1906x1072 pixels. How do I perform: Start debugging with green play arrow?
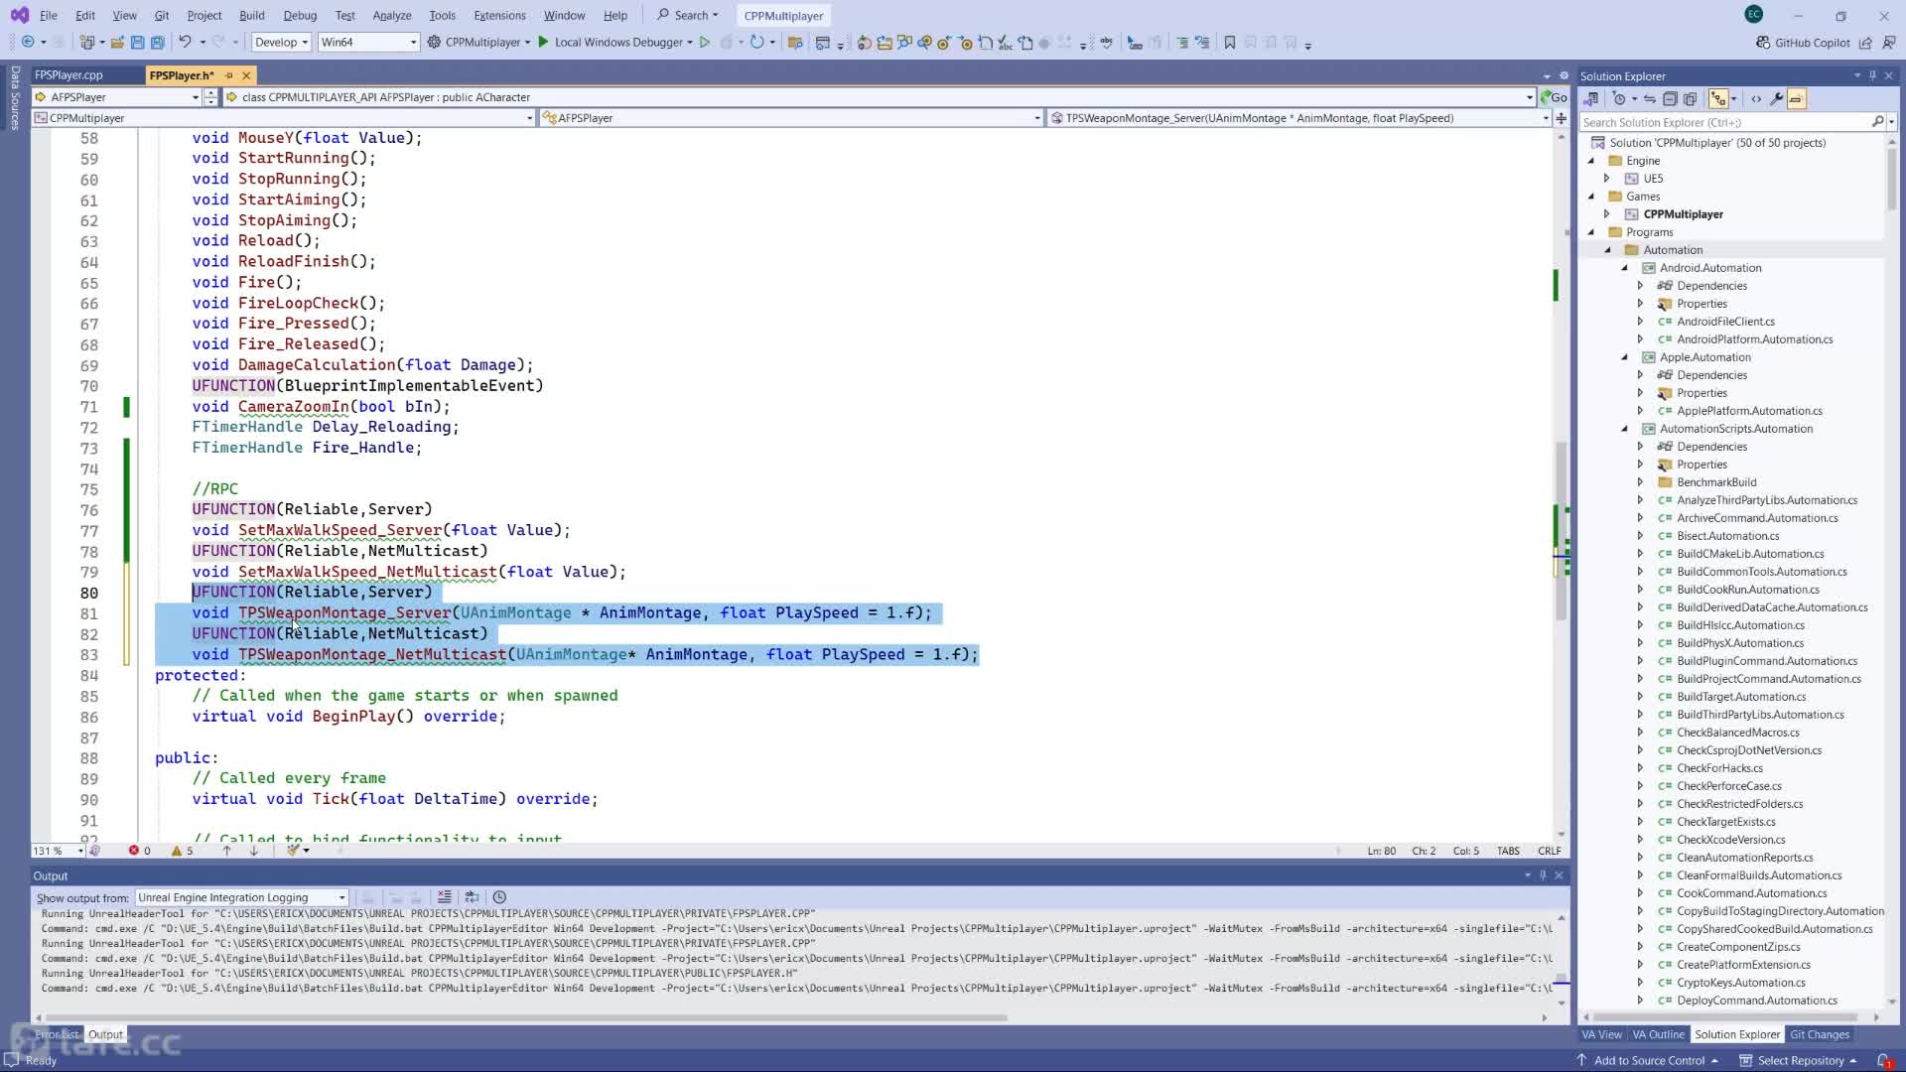543,42
